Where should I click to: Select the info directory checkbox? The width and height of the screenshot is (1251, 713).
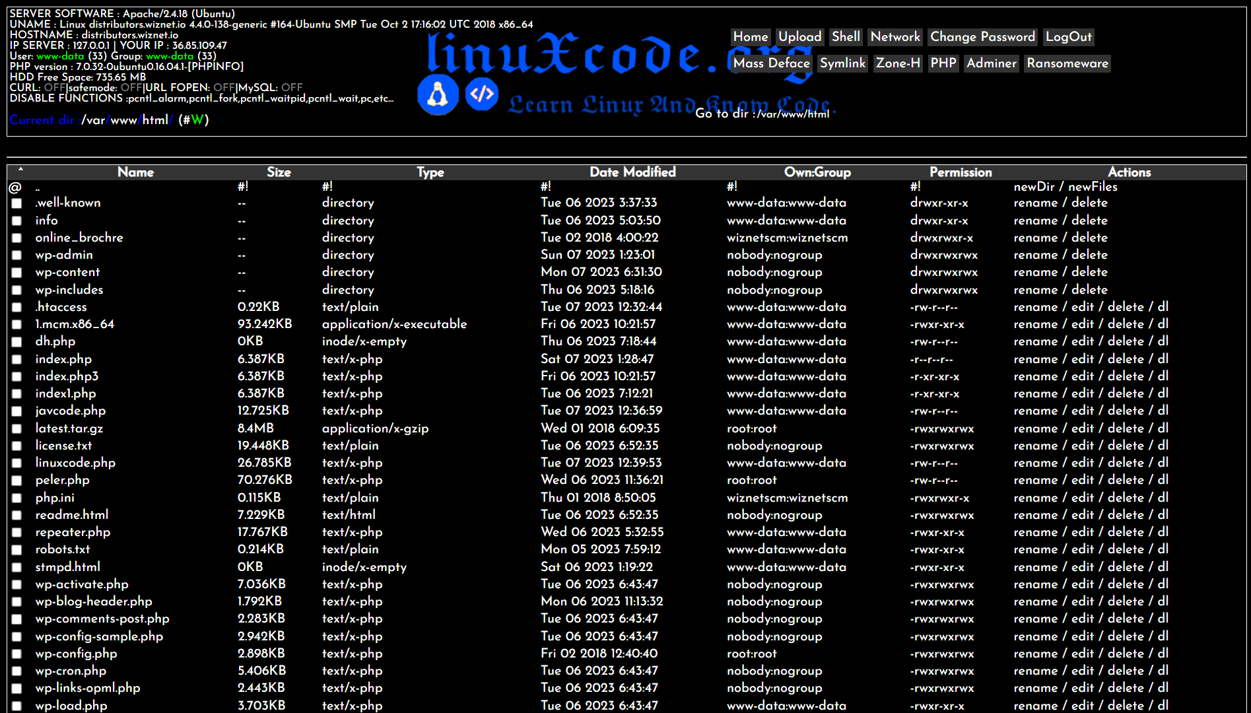tap(17, 221)
